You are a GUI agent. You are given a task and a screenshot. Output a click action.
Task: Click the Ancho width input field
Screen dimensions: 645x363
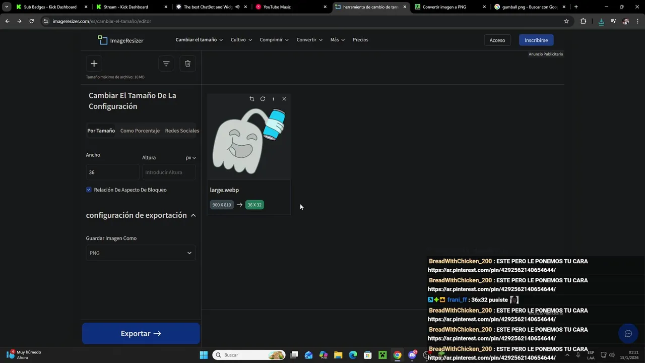pyautogui.click(x=112, y=172)
